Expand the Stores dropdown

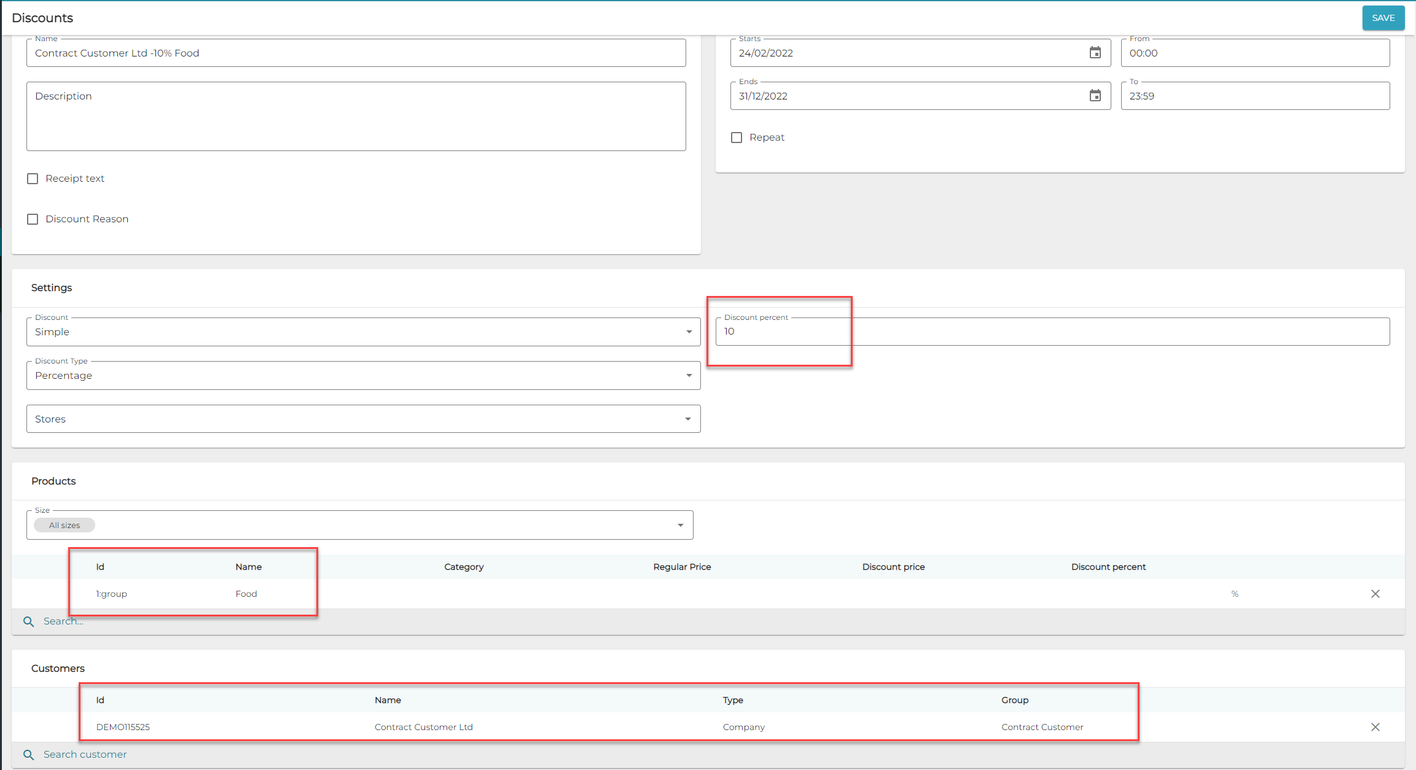(362, 419)
